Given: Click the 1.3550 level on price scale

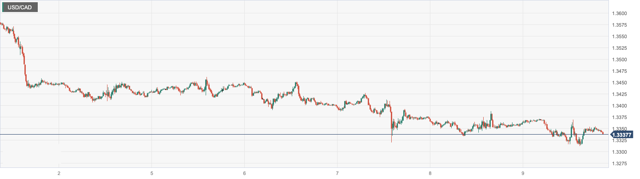Looking at the screenshot, I should click(x=619, y=36).
